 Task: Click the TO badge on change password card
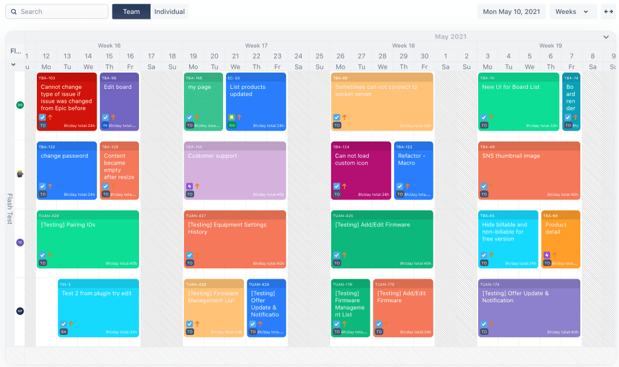[42, 194]
